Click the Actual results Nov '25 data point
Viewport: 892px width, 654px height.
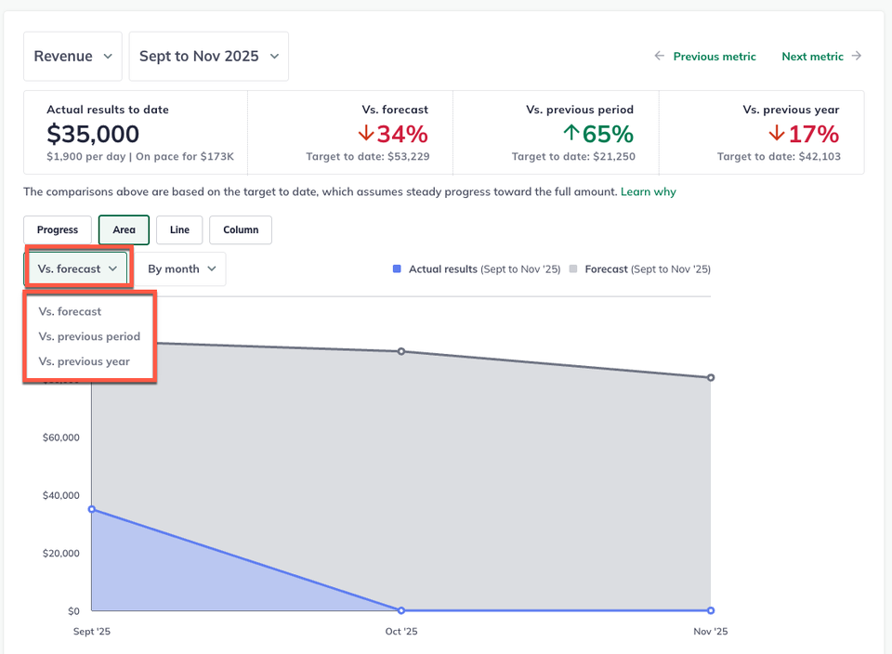point(711,610)
